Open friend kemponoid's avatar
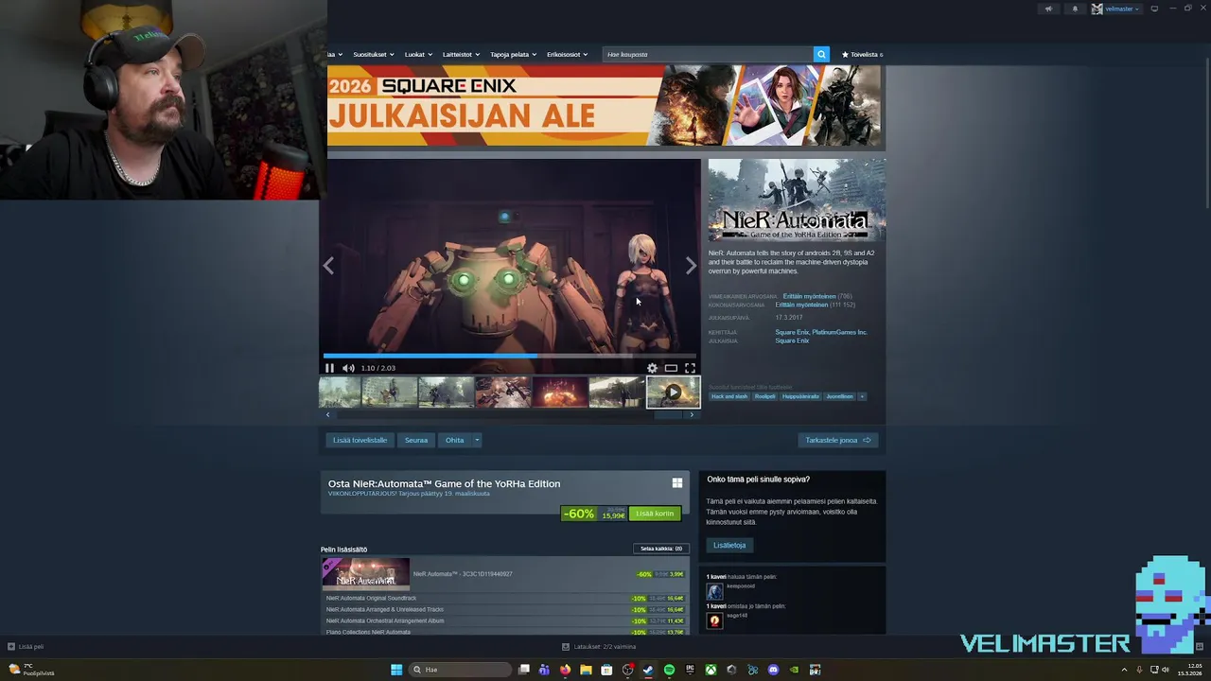 coord(714,591)
